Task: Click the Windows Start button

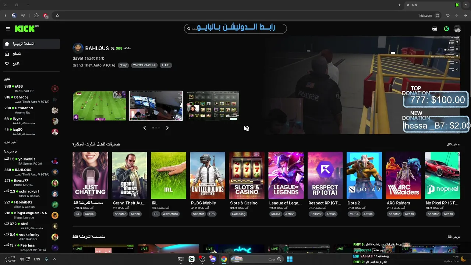Action: pyautogui.click(x=290, y=259)
